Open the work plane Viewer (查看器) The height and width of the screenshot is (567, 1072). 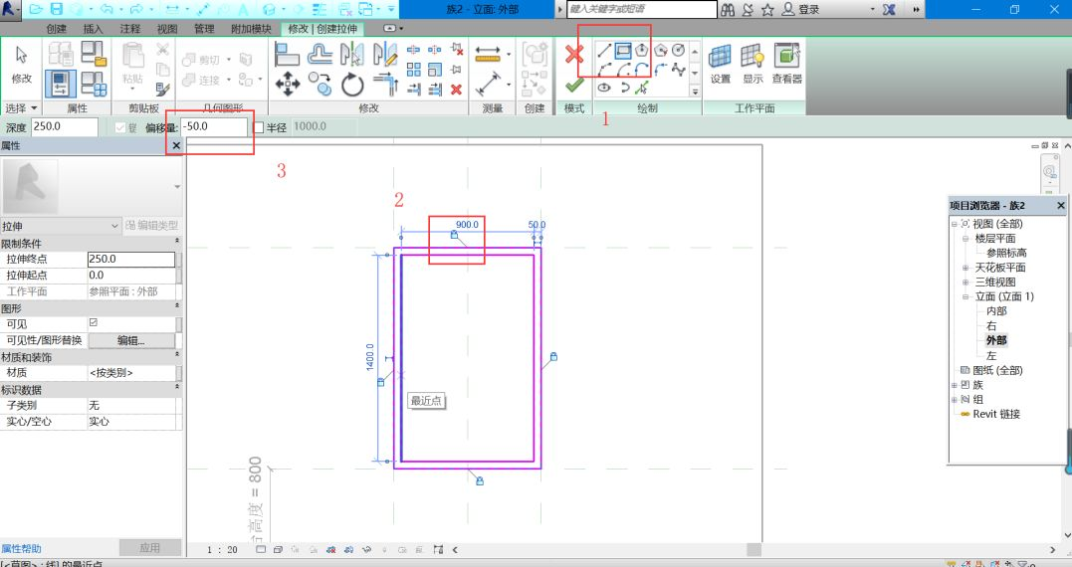787,58
